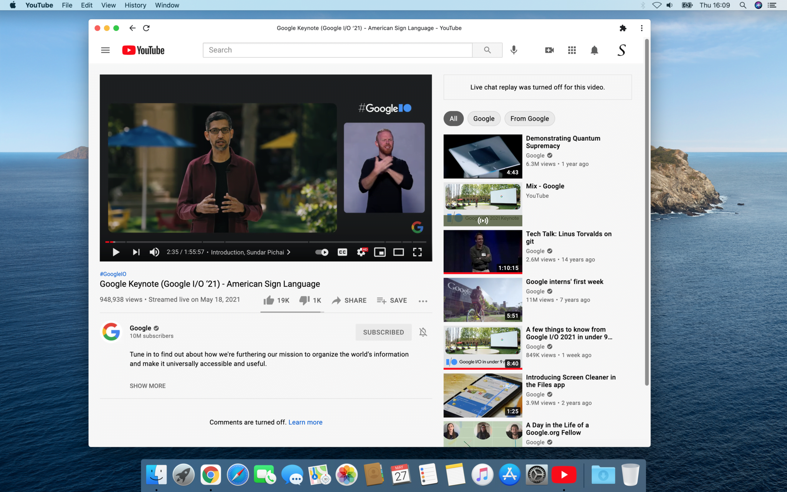Enter fullscreen with the fullscreen icon
The image size is (787, 492).
(x=417, y=252)
